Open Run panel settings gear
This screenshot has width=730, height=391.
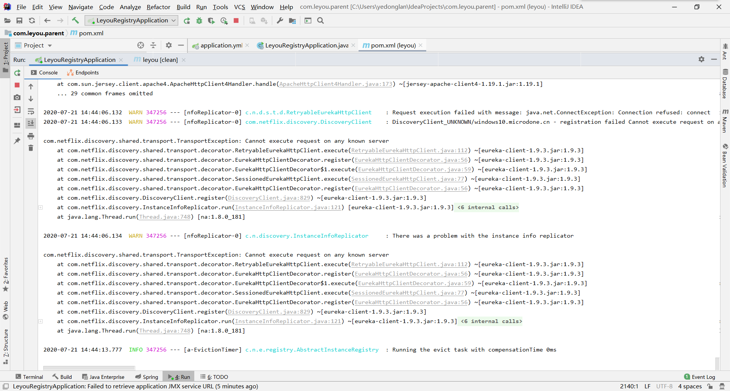coord(701,59)
